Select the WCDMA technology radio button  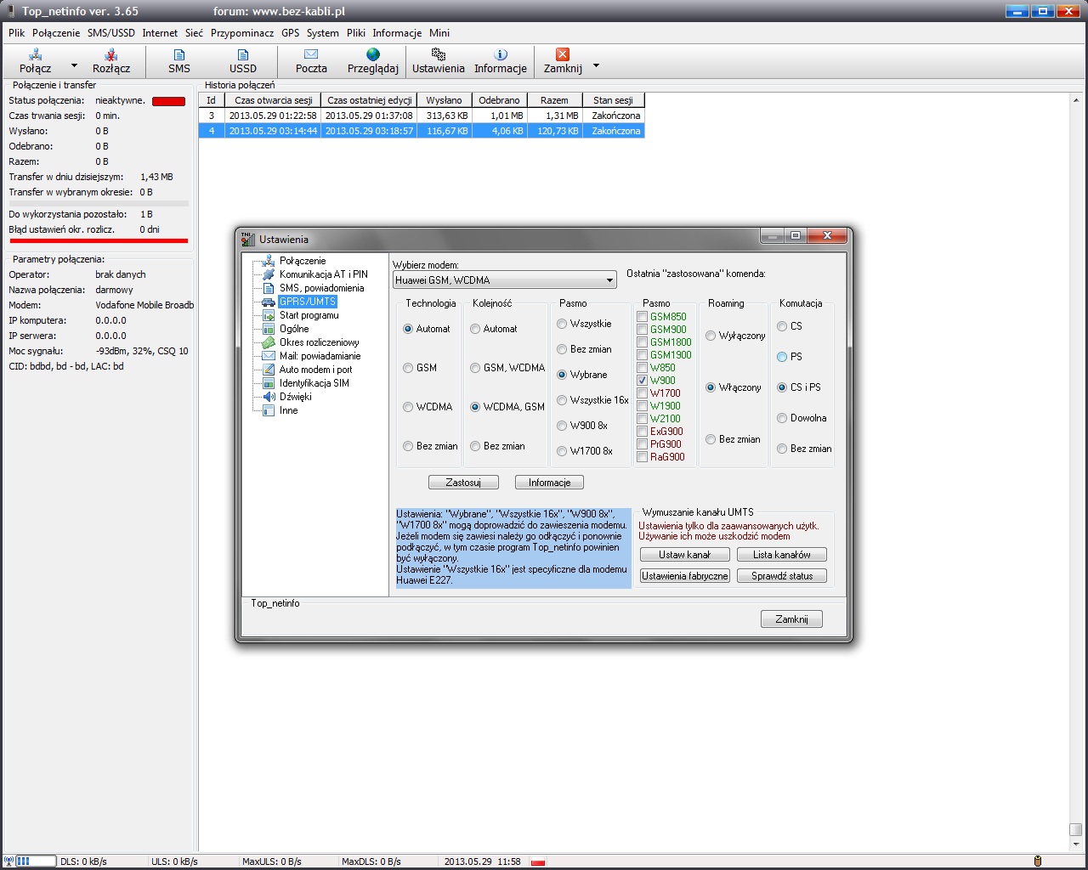[x=408, y=407]
